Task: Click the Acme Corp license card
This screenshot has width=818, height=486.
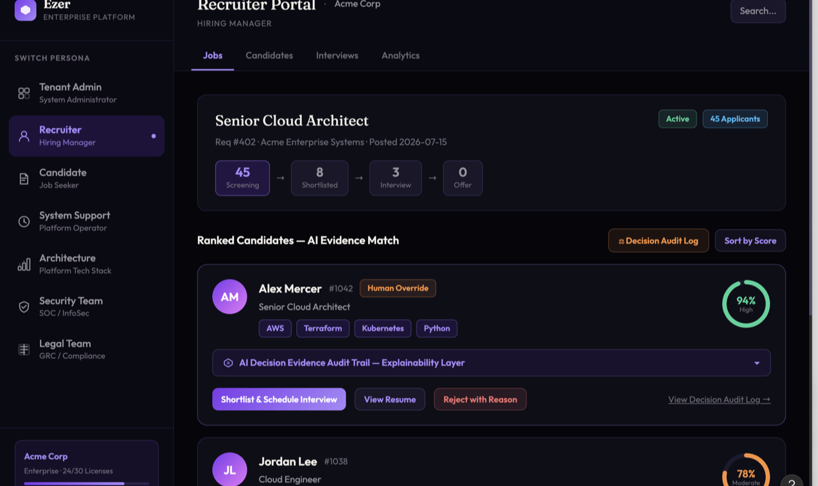Action: [87, 464]
